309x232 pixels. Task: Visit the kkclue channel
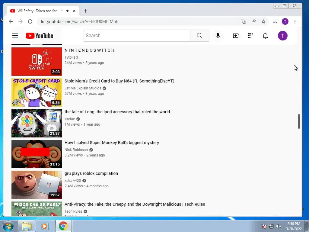(x=70, y=119)
